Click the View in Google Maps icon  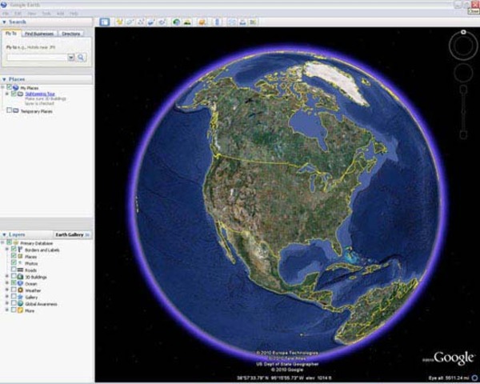pos(253,22)
